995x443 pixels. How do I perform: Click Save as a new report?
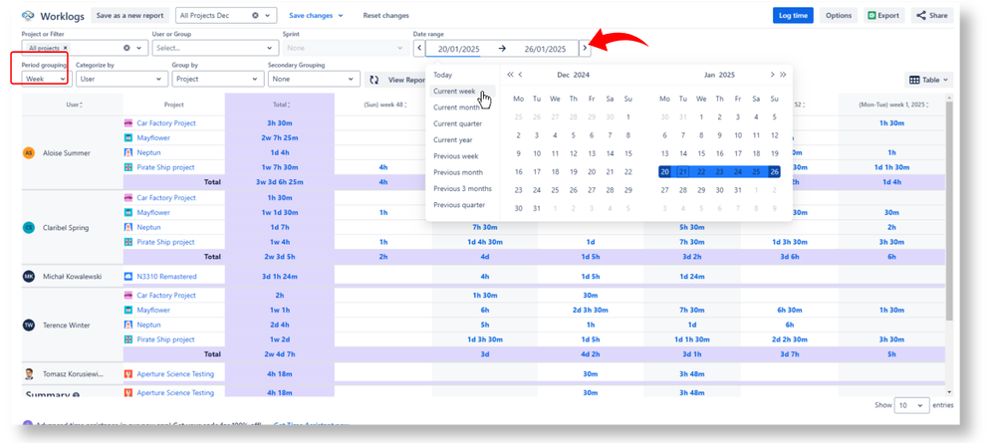coord(130,15)
